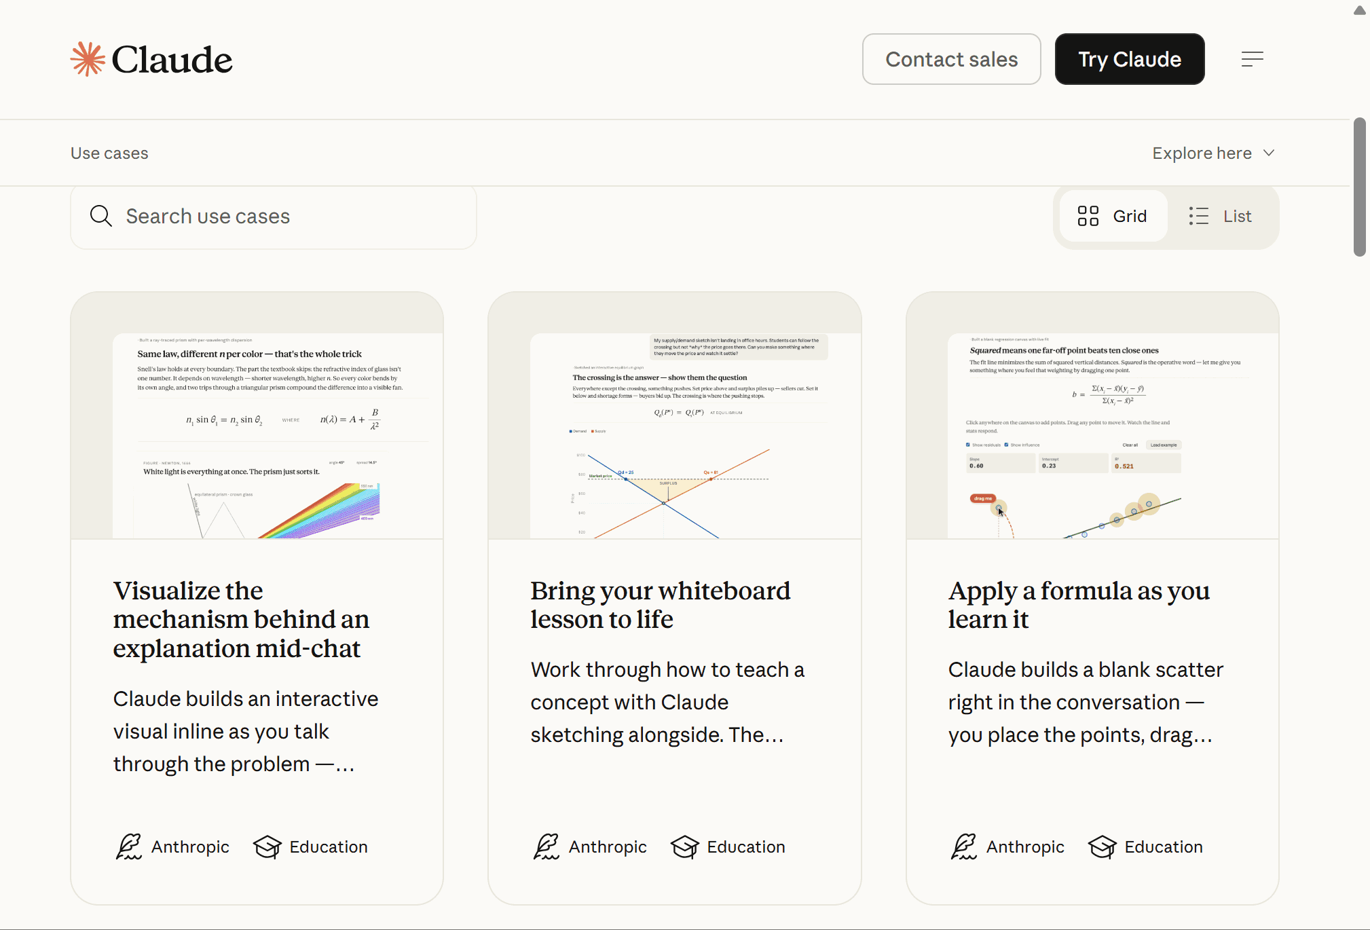The width and height of the screenshot is (1370, 930).
Task: Switch to List view
Action: (1221, 217)
